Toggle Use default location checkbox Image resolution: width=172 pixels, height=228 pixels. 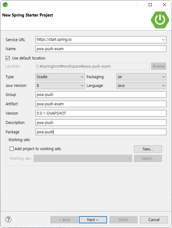coord(8,58)
